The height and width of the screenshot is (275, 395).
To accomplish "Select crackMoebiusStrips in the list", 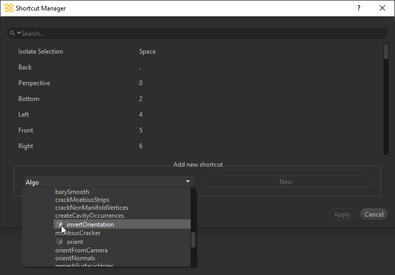I will point(82,200).
